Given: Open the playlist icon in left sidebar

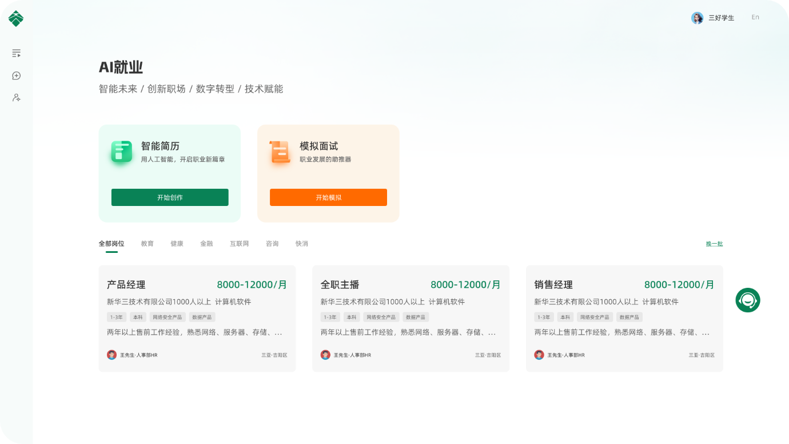Looking at the screenshot, I should click(17, 53).
